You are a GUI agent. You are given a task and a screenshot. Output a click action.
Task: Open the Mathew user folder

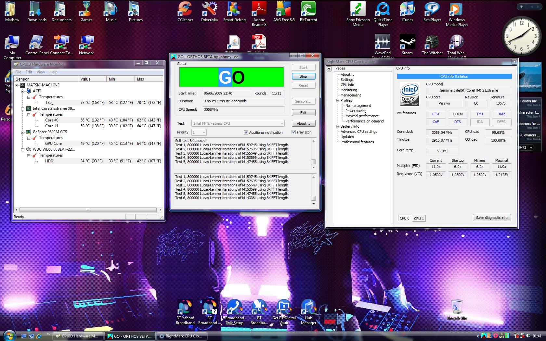(12, 11)
